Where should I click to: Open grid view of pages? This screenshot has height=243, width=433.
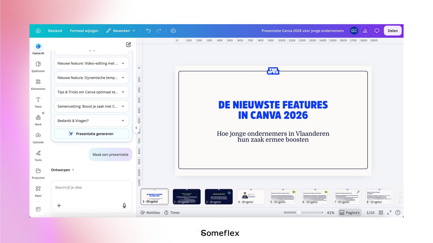pyautogui.click(x=381, y=213)
